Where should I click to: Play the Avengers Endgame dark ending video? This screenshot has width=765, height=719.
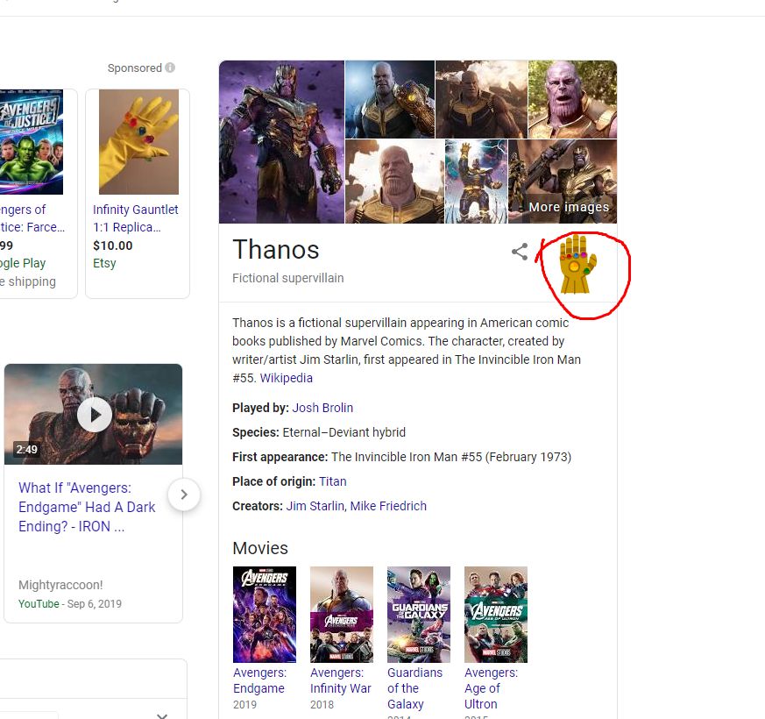(x=94, y=415)
